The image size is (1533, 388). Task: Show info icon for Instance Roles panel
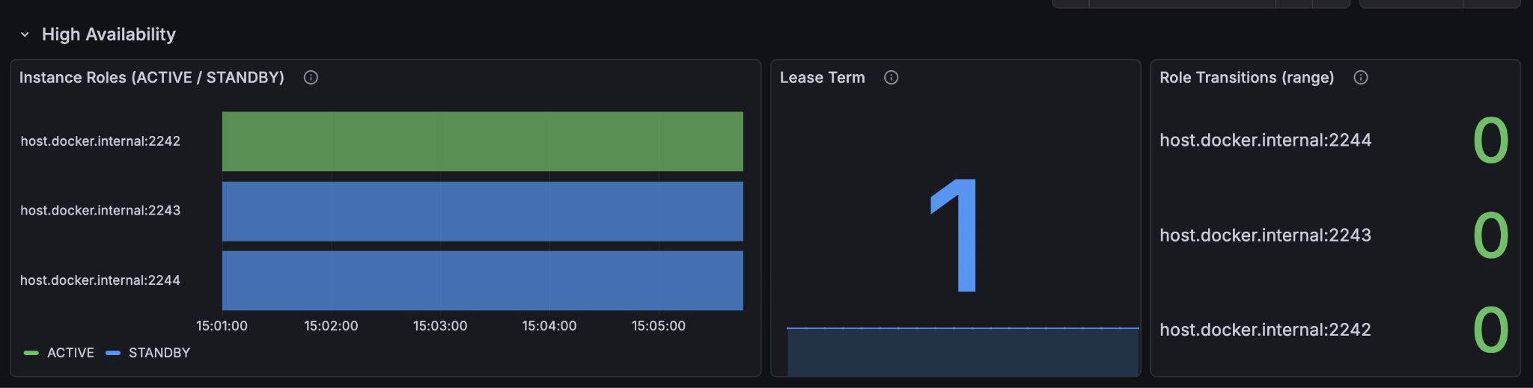311,78
